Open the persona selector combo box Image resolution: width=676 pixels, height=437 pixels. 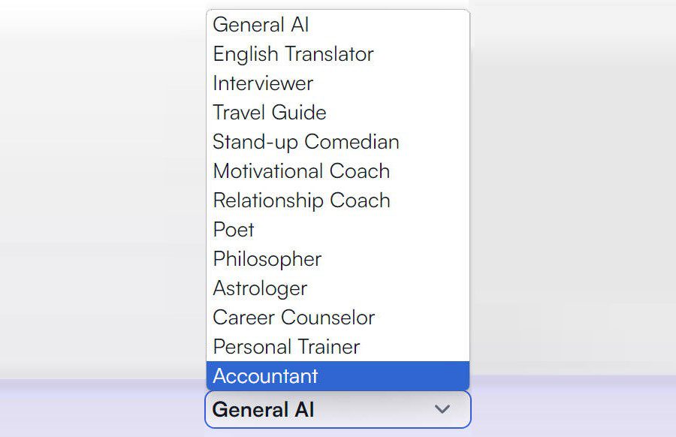[x=336, y=409]
